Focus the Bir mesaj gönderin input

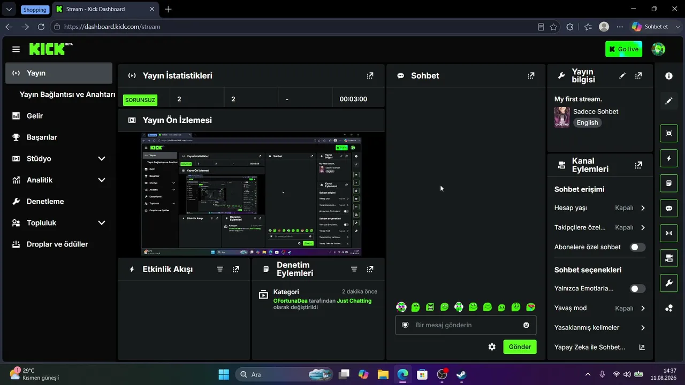tap(466, 325)
